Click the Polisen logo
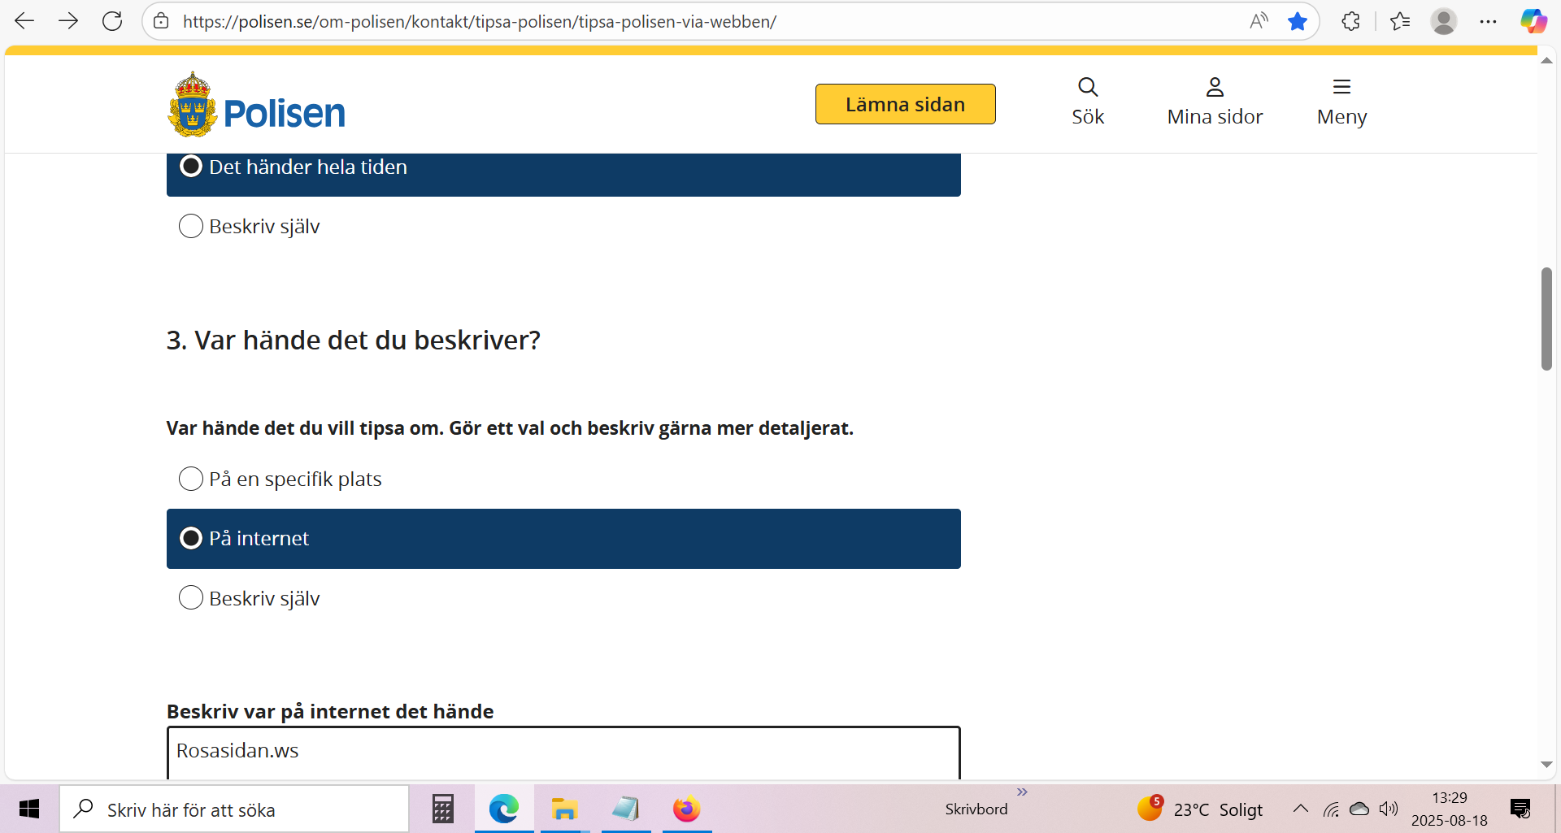 point(256,106)
